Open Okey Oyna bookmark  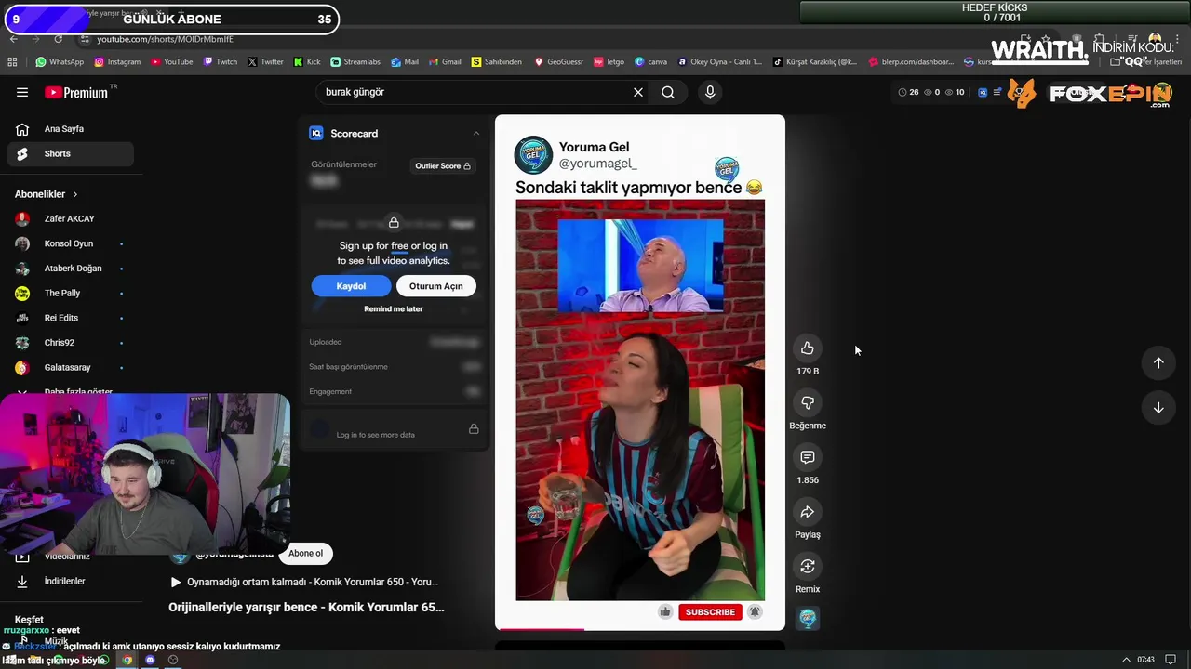pyautogui.click(x=719, y=62)
